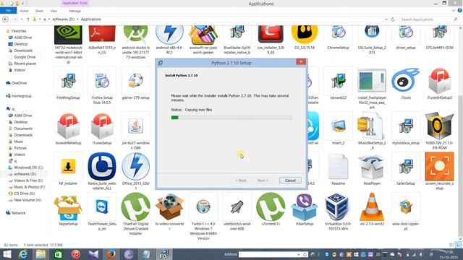Select the SkypeSetup installer icon
Screen dimensions: 463x260
68,207
